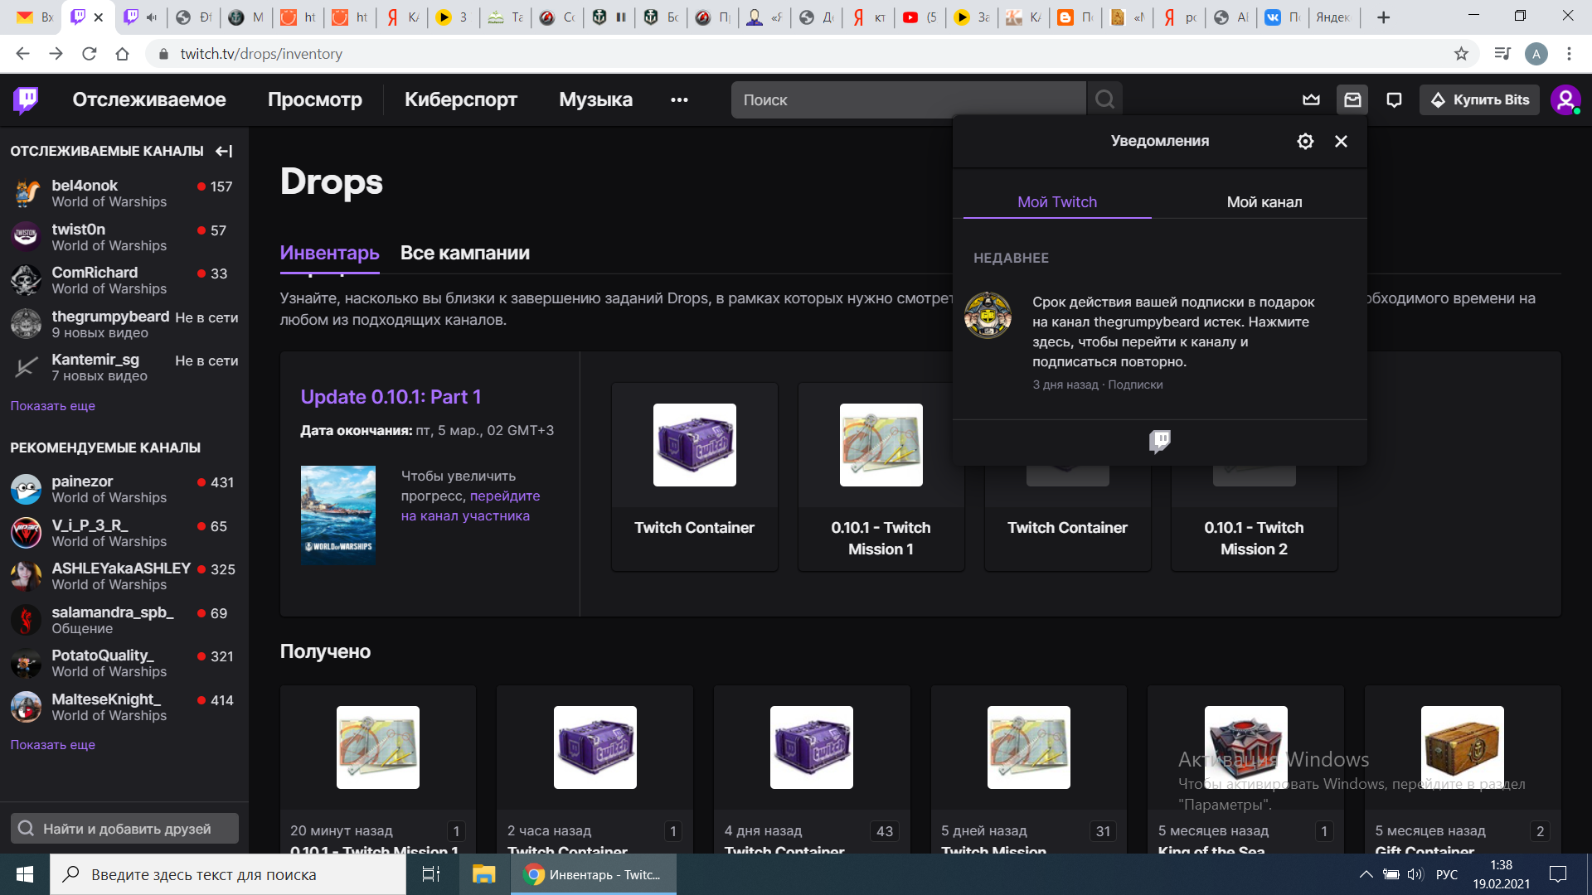Click the Поиск search field
Viewport: 1592px width, 895px height.
[908, 99]
